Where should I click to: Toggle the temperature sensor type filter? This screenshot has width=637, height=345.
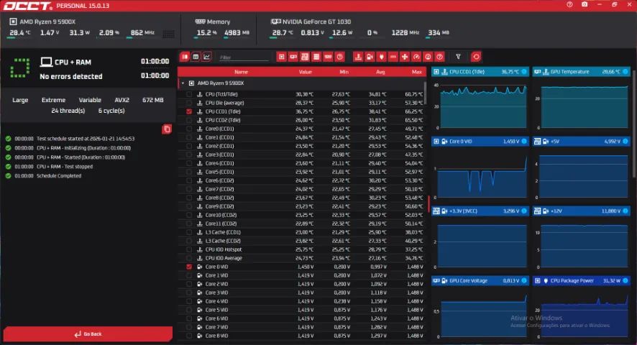point(358,57)
